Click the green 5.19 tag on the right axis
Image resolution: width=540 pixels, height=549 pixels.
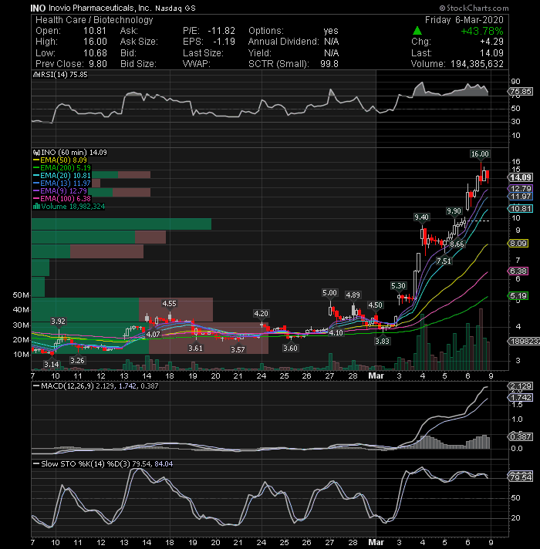point(518,296)
